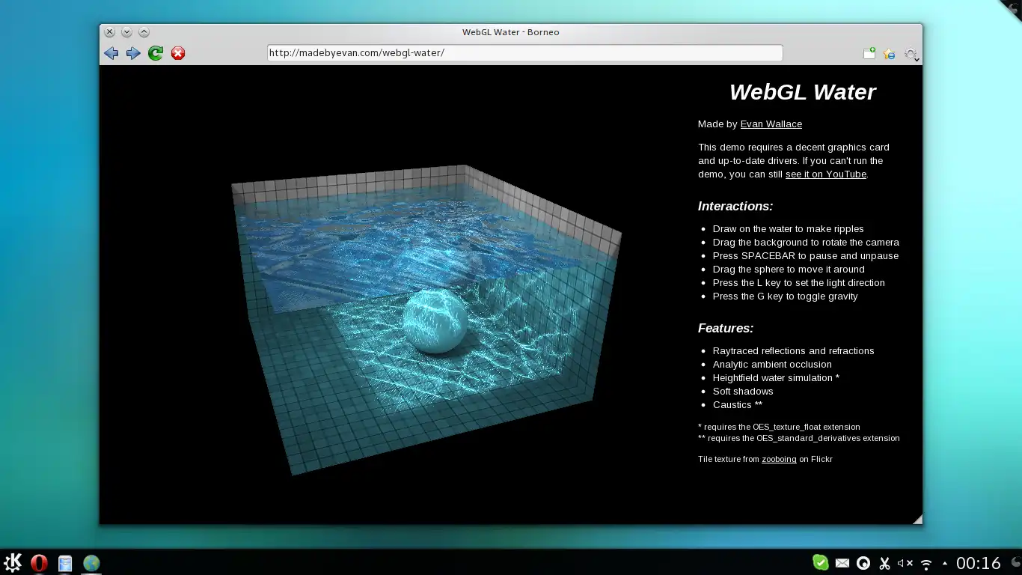
Task: Click the URL address bar
Action: (x=524, y=53)
